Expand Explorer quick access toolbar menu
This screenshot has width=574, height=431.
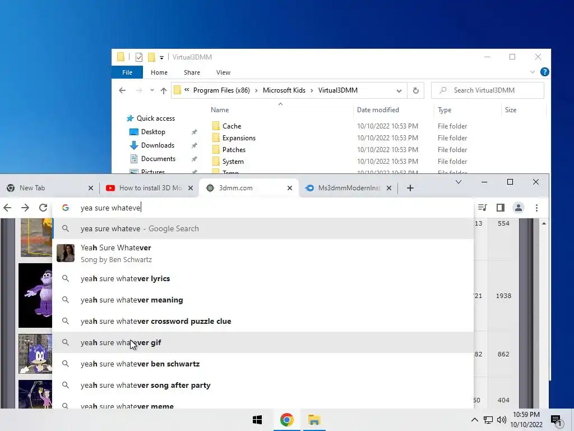click(161, 58)
